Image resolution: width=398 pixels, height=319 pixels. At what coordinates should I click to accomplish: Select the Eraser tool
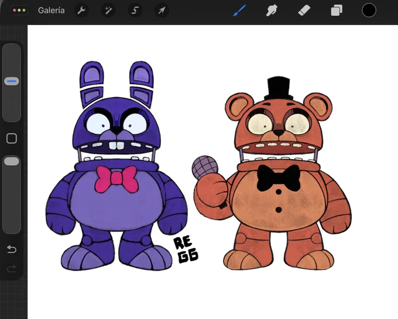coord(304,11)
